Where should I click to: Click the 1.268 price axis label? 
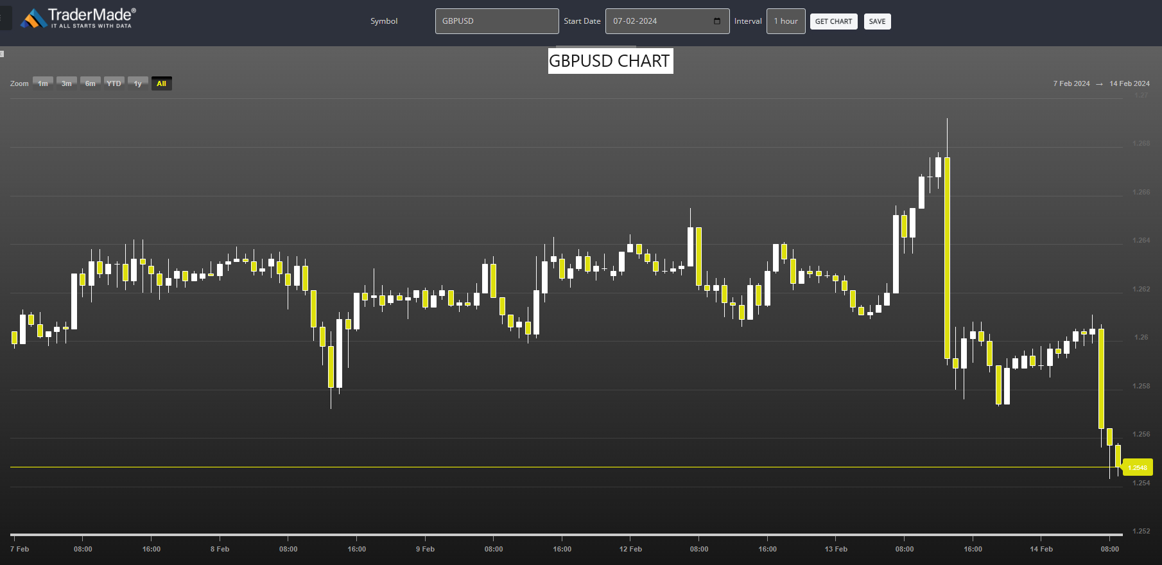click(1141, 143)
